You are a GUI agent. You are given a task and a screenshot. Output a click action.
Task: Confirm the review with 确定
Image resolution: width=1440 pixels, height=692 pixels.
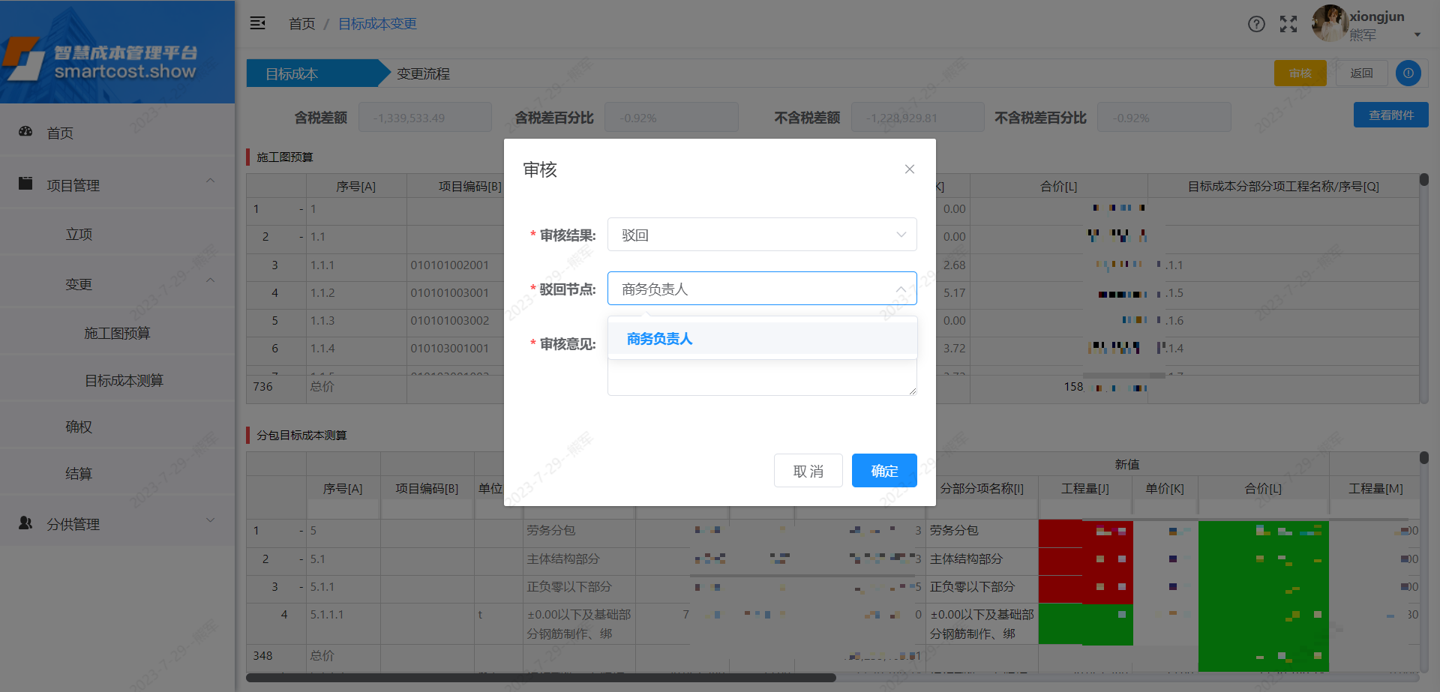pyautogui.click(x=884, y=470)
